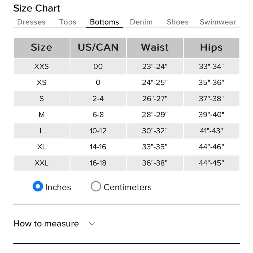Image resolution: width=253 pixels, height=253 pixels.
Task: Select the XXS size row label
Action: point(41,67)
